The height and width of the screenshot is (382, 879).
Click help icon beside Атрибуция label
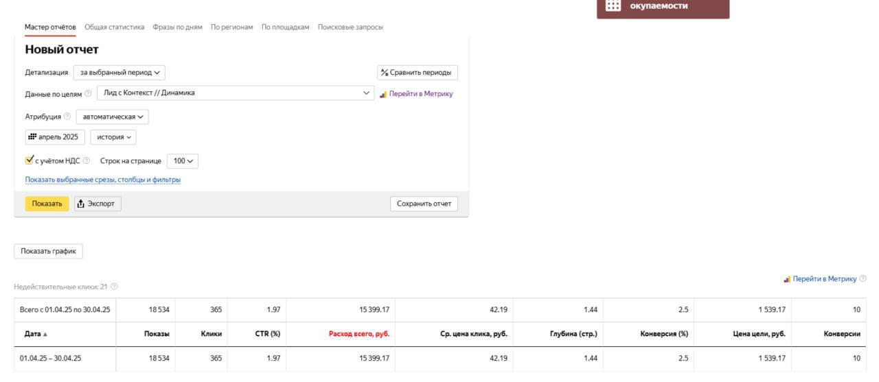click(67, 117)
